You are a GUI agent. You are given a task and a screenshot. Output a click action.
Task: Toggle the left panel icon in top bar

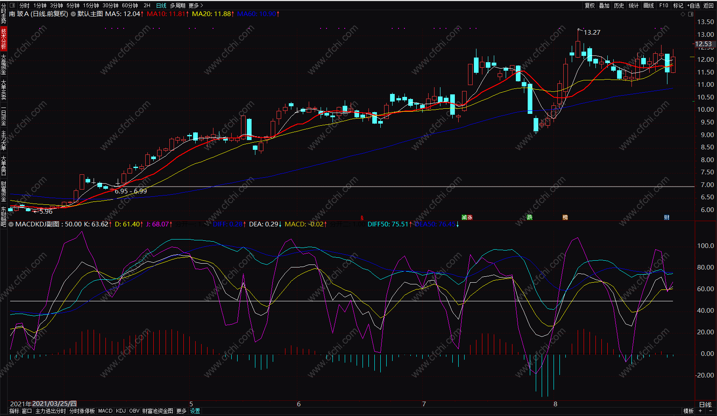(12, 6)
